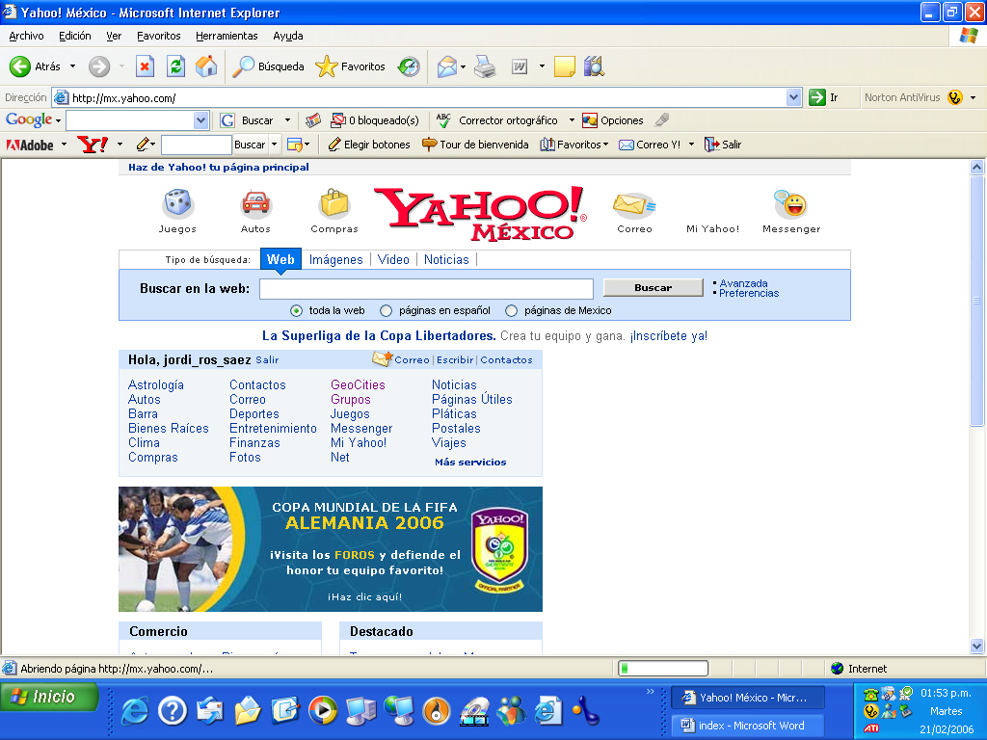Click the Preferencias link
The image size is (987, 740).
[x=749, y=293]
